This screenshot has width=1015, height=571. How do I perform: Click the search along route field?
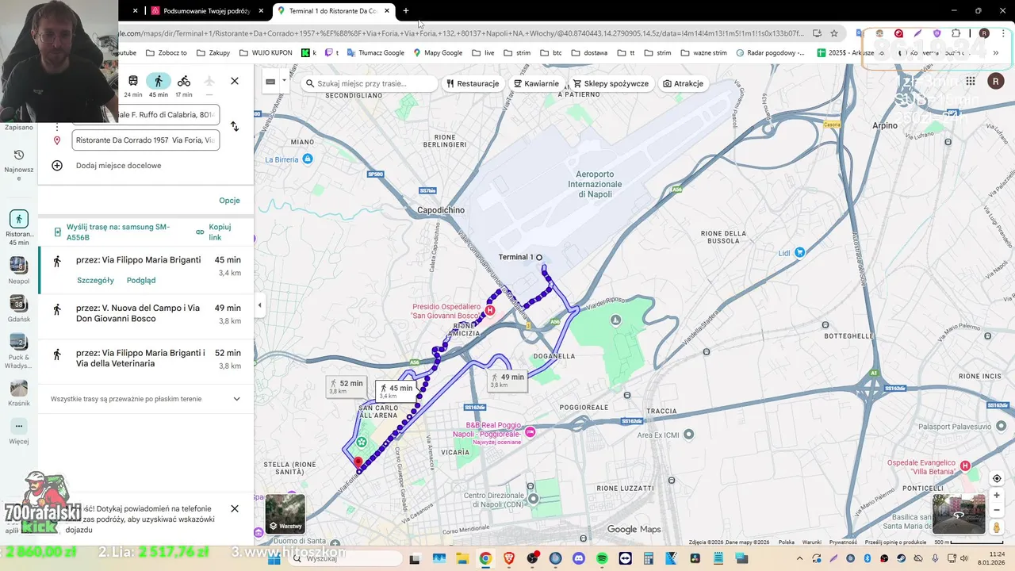point(370,83)
